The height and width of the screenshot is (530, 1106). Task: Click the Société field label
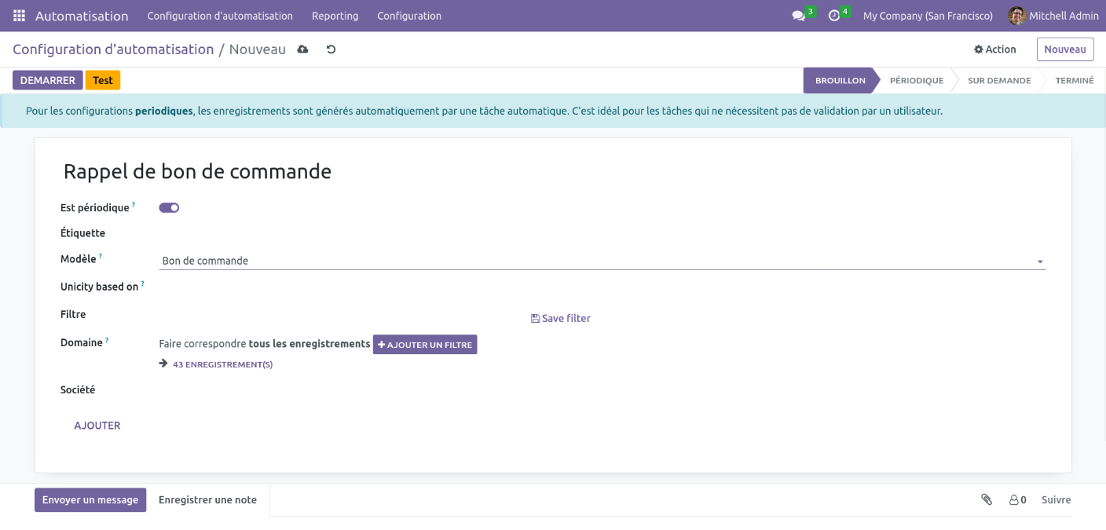(x=78, y=389)
